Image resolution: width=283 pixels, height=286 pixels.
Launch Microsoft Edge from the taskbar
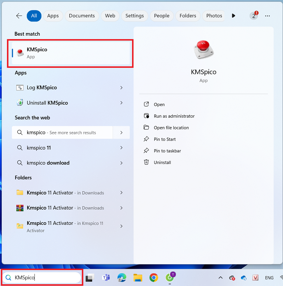tap(122, 278)
